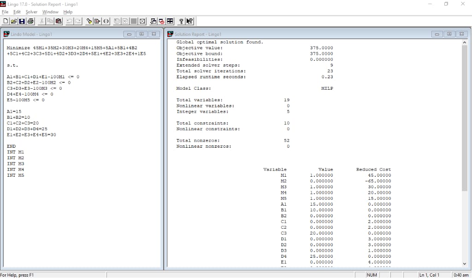Print the report with printer icon
472x278 pixels.
pos(30,21)
